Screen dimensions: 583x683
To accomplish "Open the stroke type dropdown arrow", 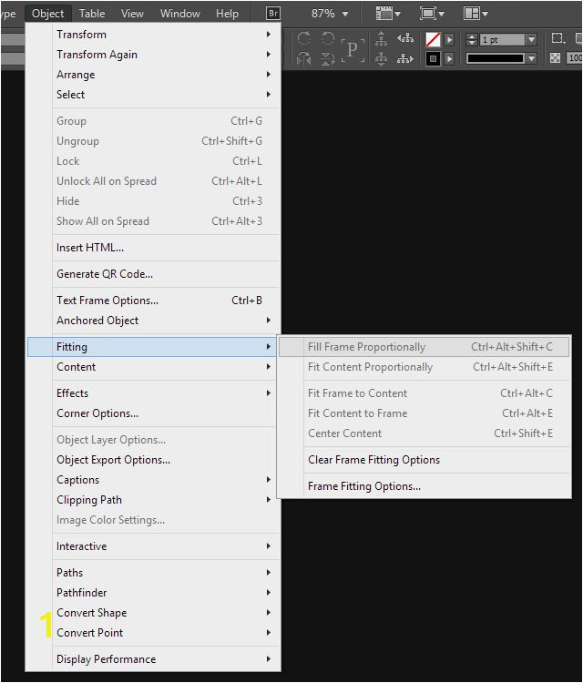I will tap(531, 58).
